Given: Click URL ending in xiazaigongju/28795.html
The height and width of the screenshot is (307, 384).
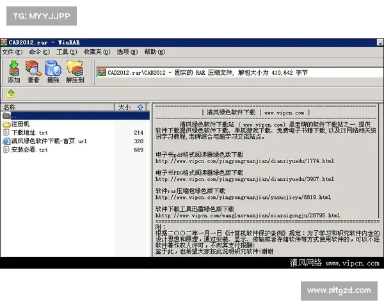Looking at the screenshot, I should 248,216.
